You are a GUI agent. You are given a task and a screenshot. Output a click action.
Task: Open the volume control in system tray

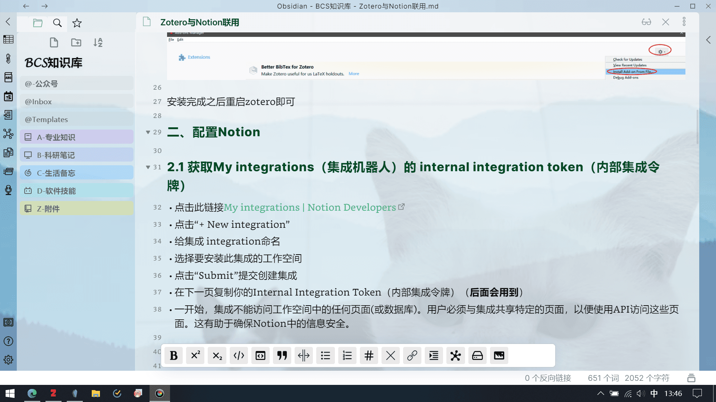coord(641,393)
